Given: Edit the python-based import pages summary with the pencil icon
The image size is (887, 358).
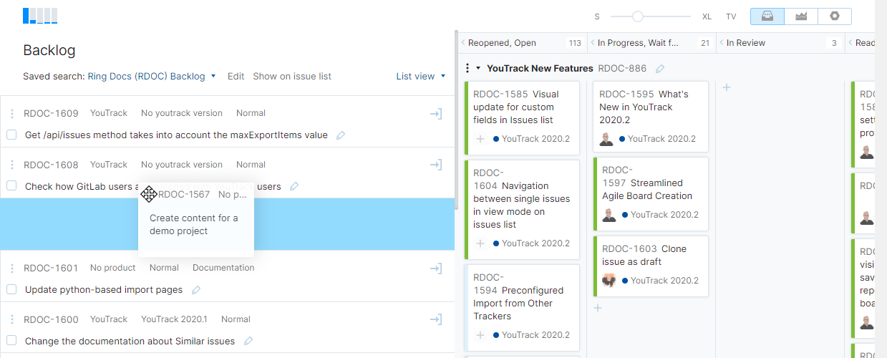Looking at the screenshot, I should (196, 290).
